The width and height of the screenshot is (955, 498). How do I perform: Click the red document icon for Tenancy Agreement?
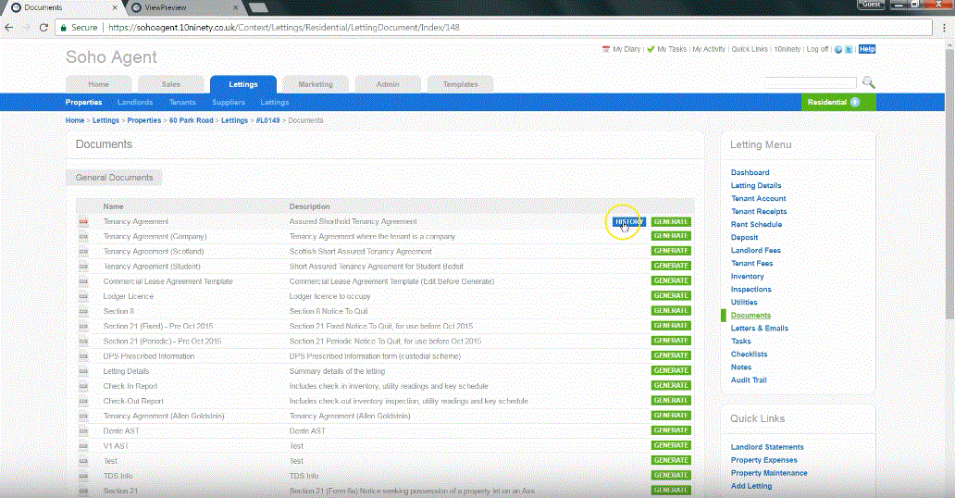pos(83,222)
